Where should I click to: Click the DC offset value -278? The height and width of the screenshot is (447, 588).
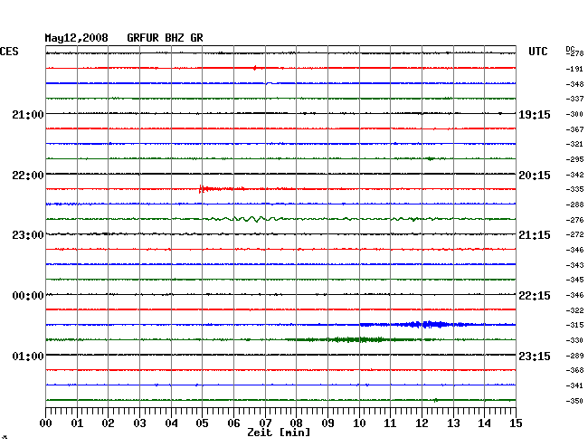point(574,53)
